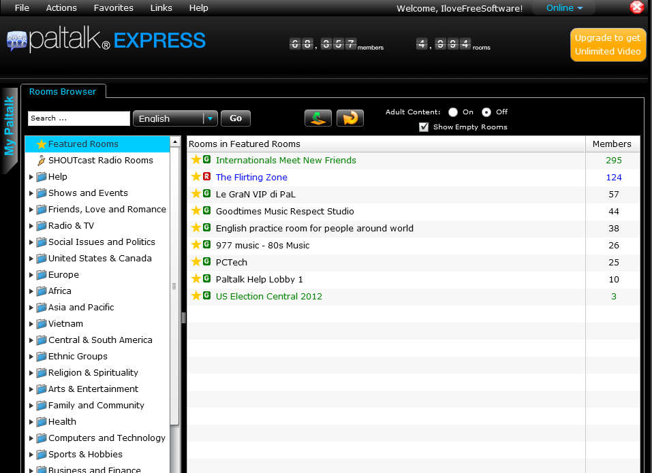Viewport: 652px width, 473px height.
Task: Click the Ethnic Groups folder icon
Action: [41, 357]
